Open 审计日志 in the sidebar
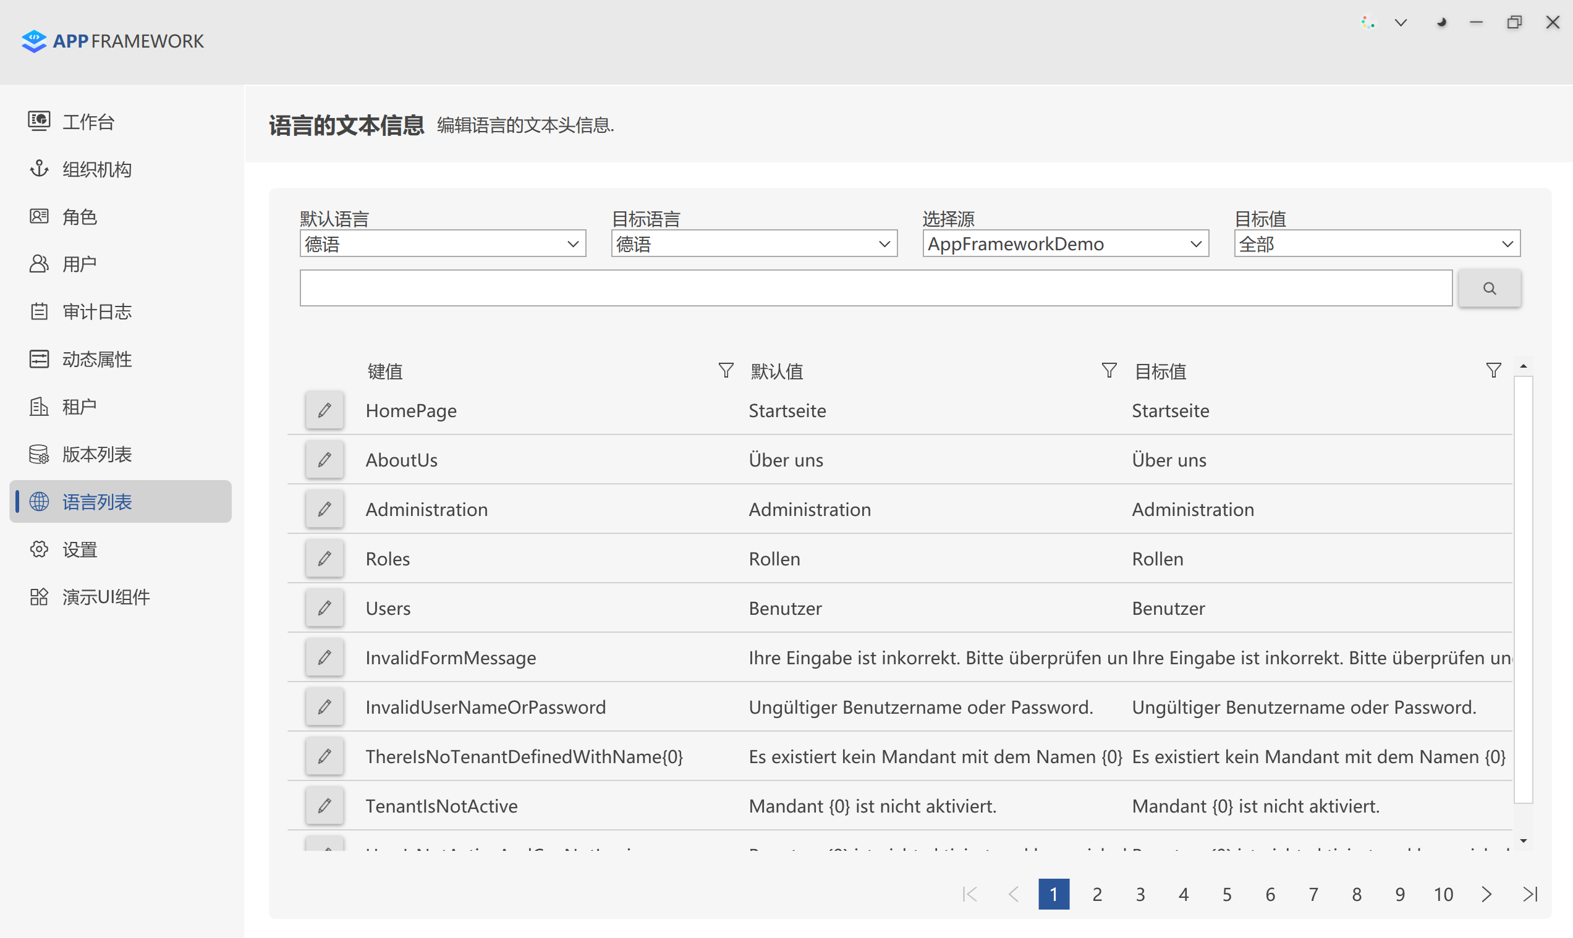1573x938 pixels. tap(97, 311)
